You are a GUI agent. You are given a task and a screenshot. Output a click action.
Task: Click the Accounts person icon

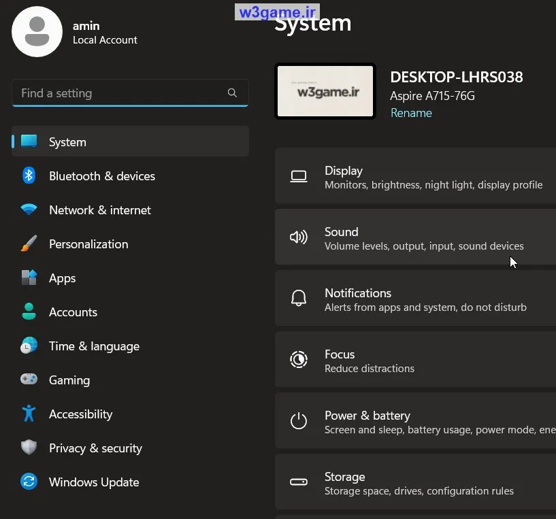click(29, 312)
